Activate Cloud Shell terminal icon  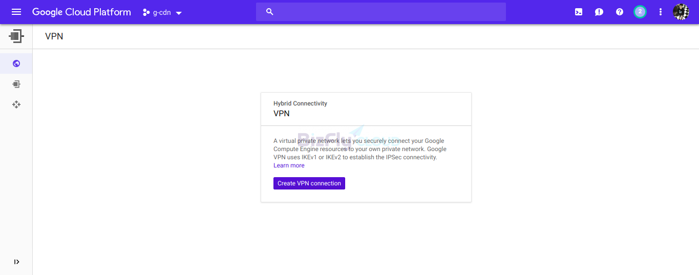click(579, 12)
